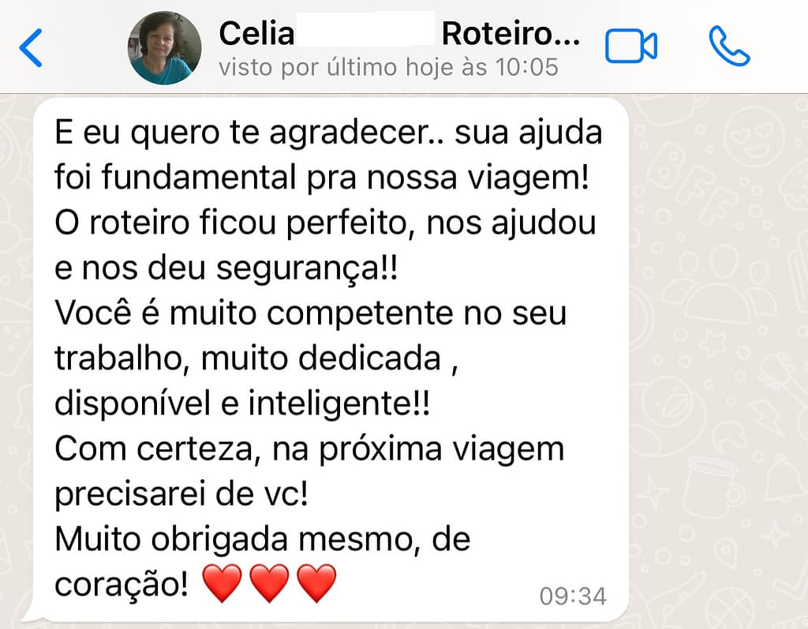Click the text 'disponível e inteligente!!'
Image resolution: width=808 pixels, height=629 pixels.
click(x=242, y=404)
